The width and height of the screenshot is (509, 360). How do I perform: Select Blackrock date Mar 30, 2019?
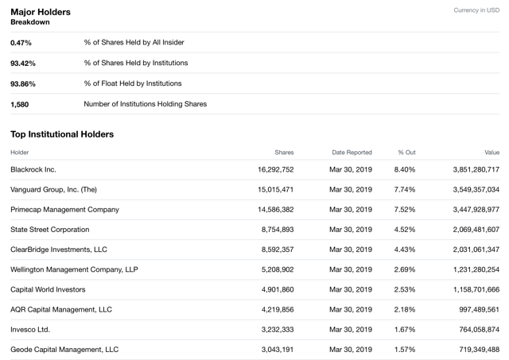[351, 169]
